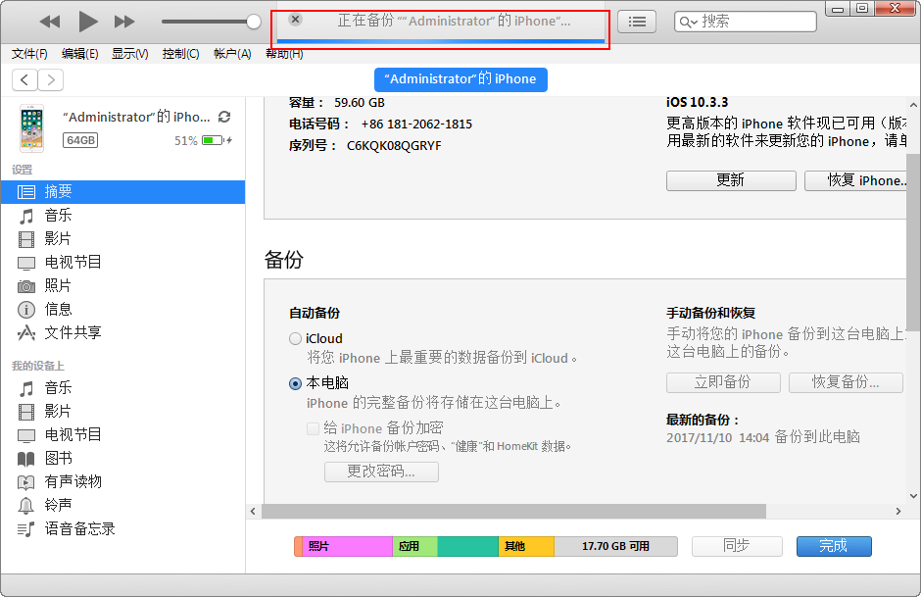
Task: Click the fast-forward playback button
Action: tap(123, 22)
